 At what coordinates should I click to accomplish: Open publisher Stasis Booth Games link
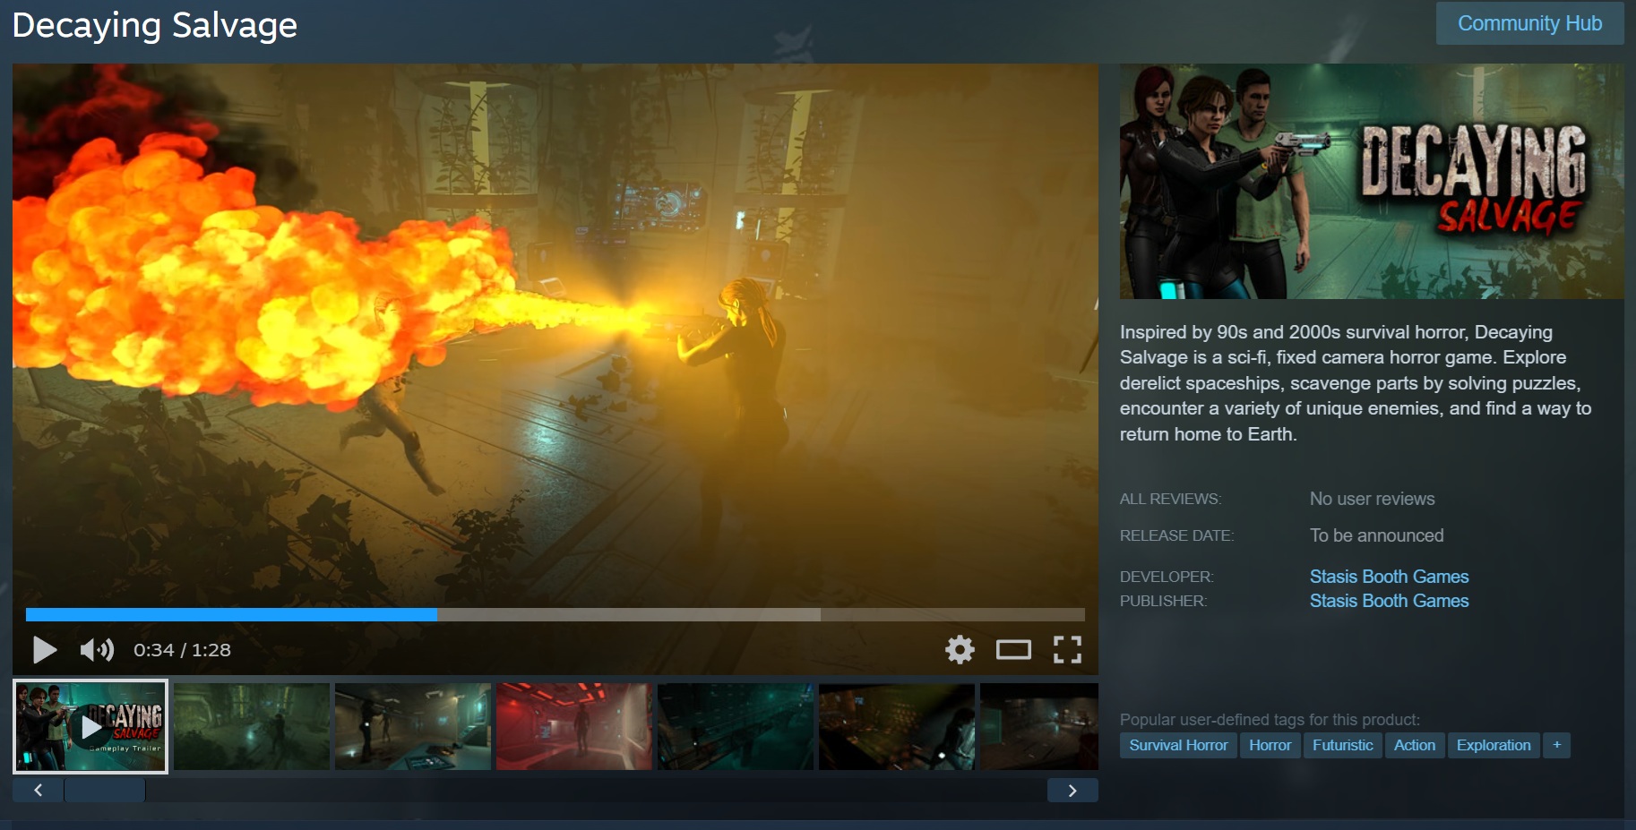point(1389,601)
